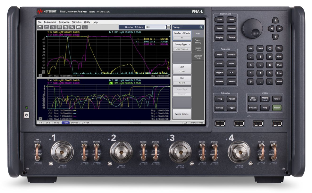Open the Stimulus menu
The width and height of the screenshot is (312, 193).
click(x=77, y=22)
